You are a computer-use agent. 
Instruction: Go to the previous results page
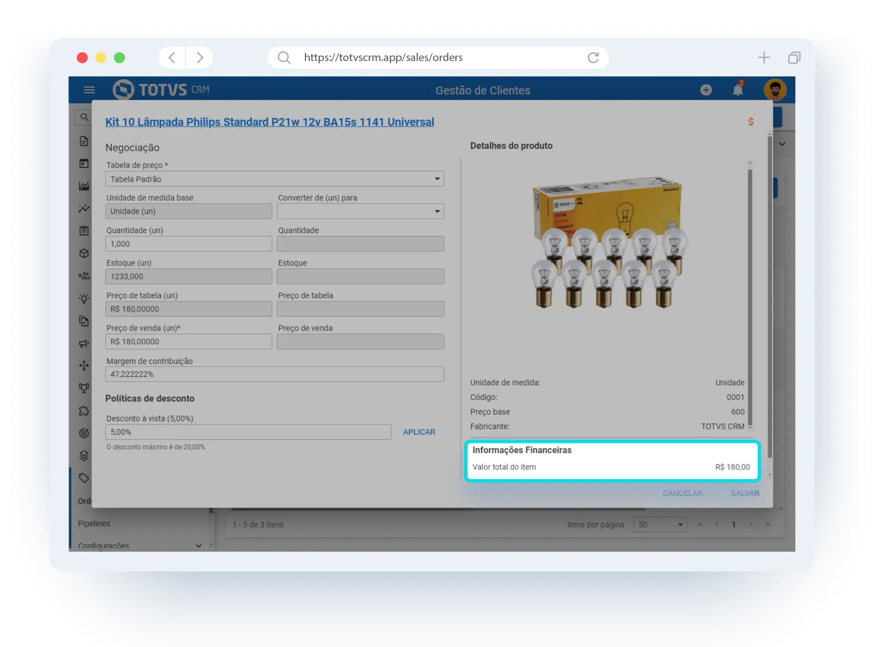pyautogui.click(x=717, y=525)
